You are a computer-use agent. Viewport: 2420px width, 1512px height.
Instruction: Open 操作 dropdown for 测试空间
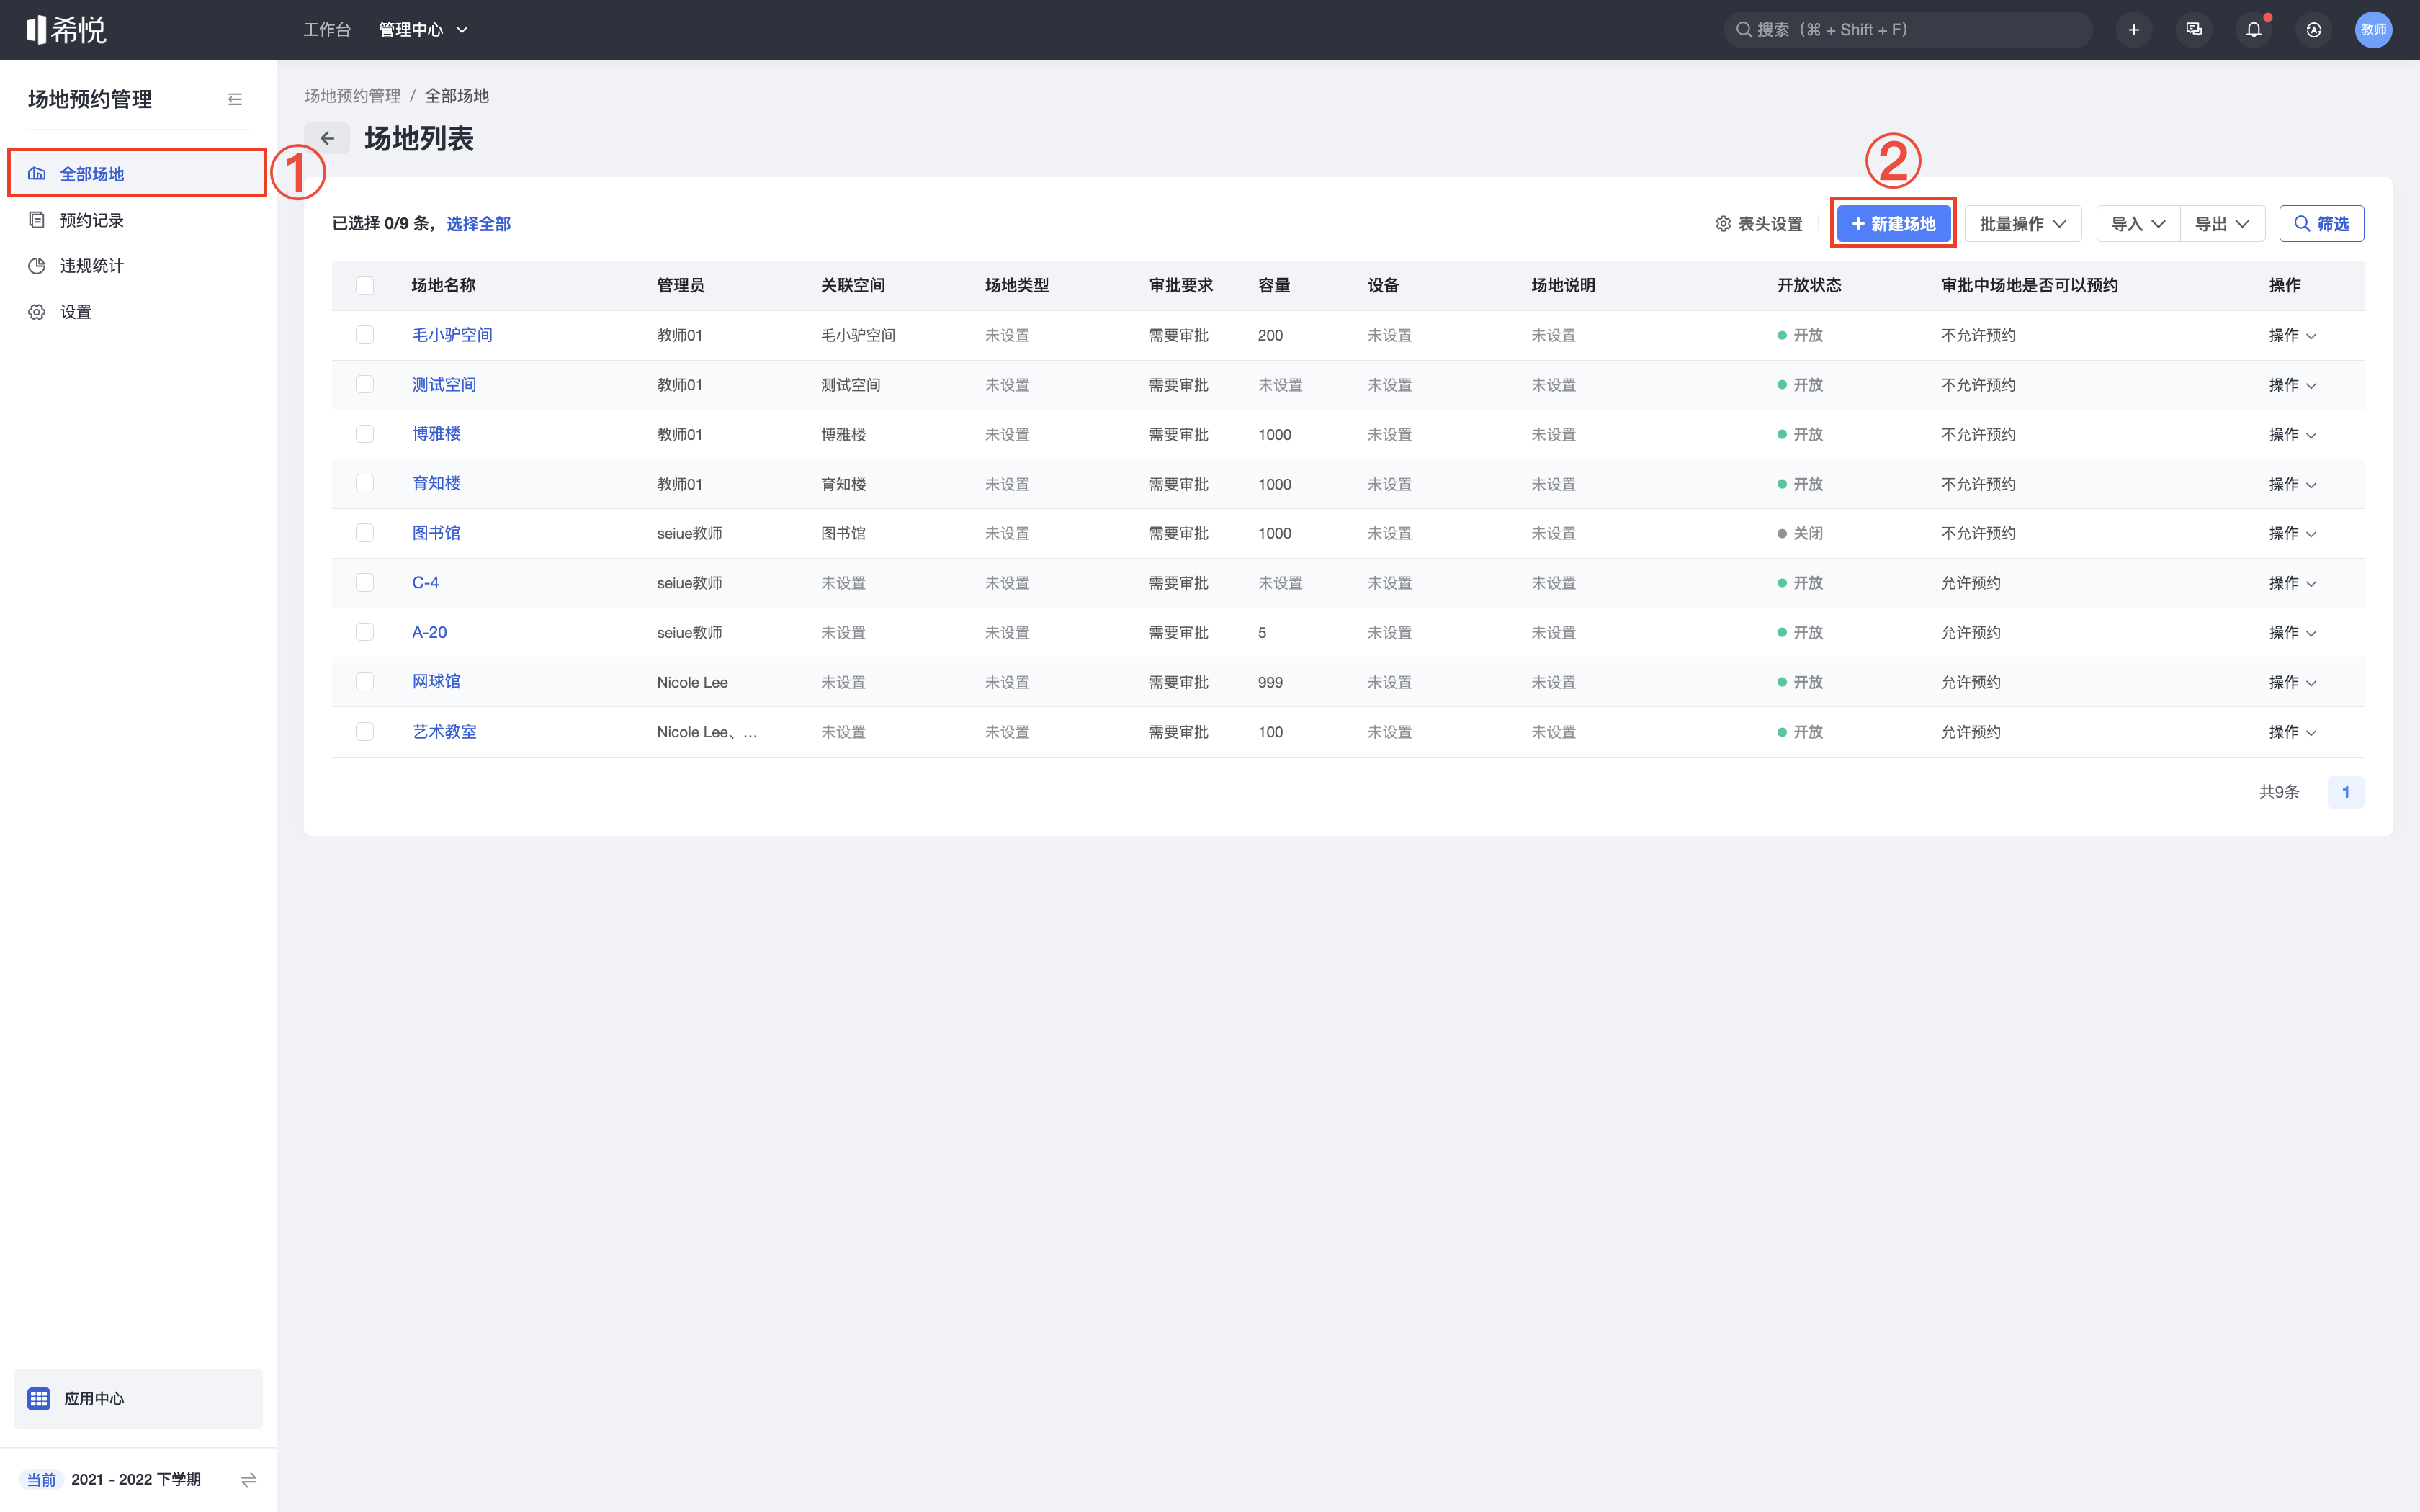pos(2292,385)
